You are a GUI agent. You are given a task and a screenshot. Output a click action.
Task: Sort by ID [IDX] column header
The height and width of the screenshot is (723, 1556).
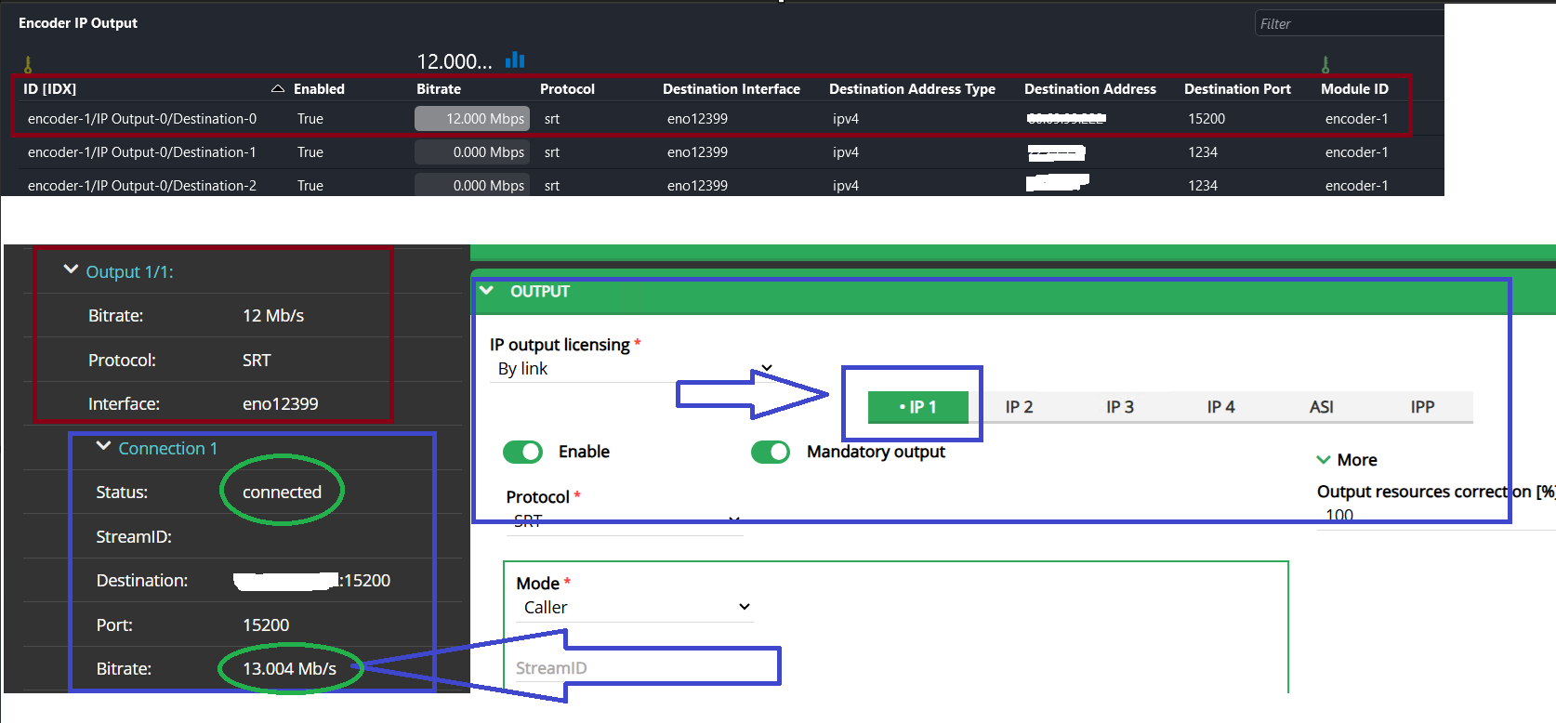coord(50,89)
